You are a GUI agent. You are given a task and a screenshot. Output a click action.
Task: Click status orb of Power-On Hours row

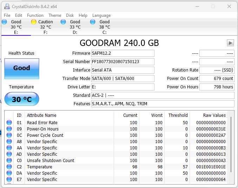[9, 129]
